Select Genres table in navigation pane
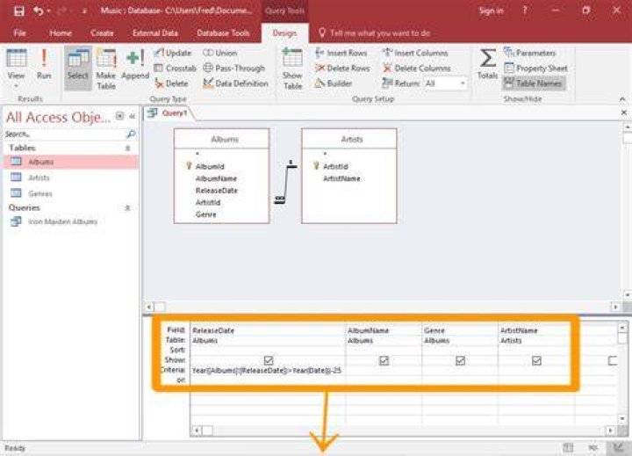 pos(71,193)
